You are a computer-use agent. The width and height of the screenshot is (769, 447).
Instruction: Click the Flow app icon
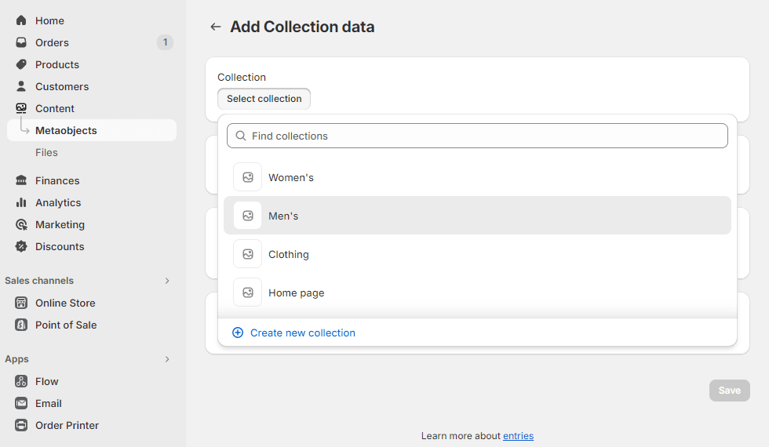click(21, 381)
